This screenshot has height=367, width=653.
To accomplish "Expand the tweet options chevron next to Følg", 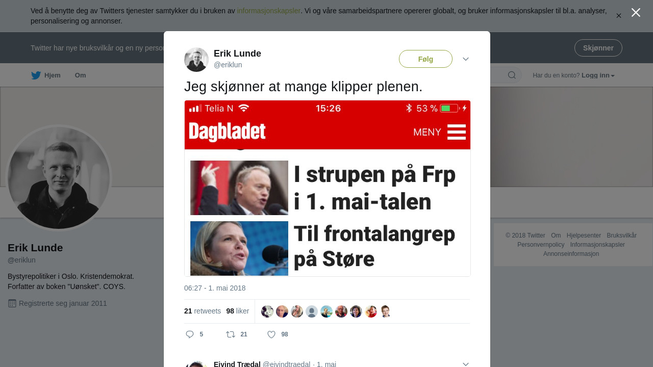I will pos(466,59).
